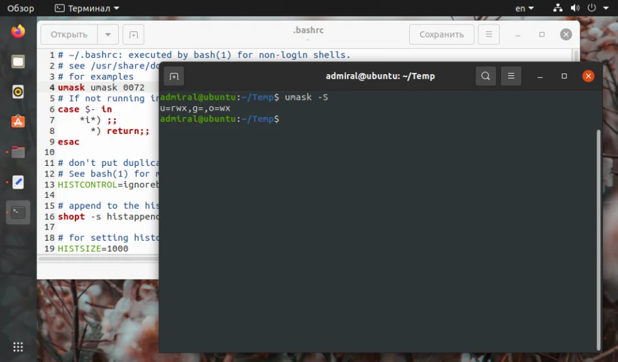Open a new tab in the terminal window
618x362 pixels.
pyautogui.click(x=174, y=77)
